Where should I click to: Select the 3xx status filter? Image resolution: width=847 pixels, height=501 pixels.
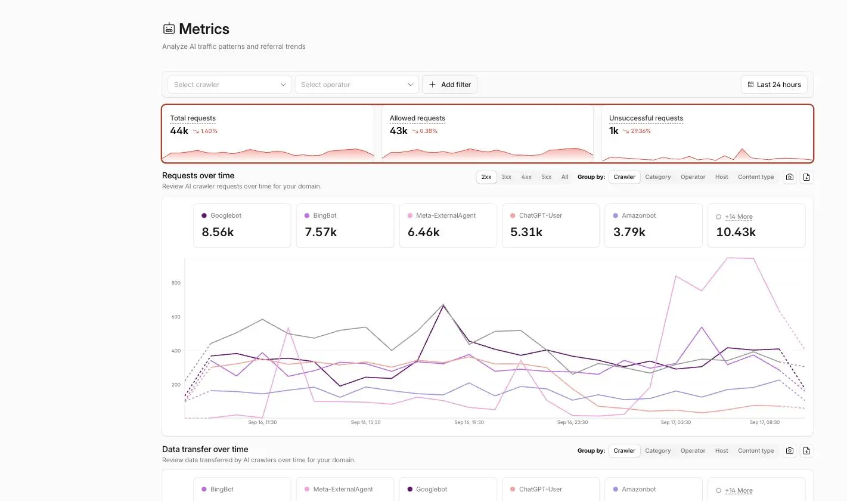pyautogui.click(x=506, y=177)
